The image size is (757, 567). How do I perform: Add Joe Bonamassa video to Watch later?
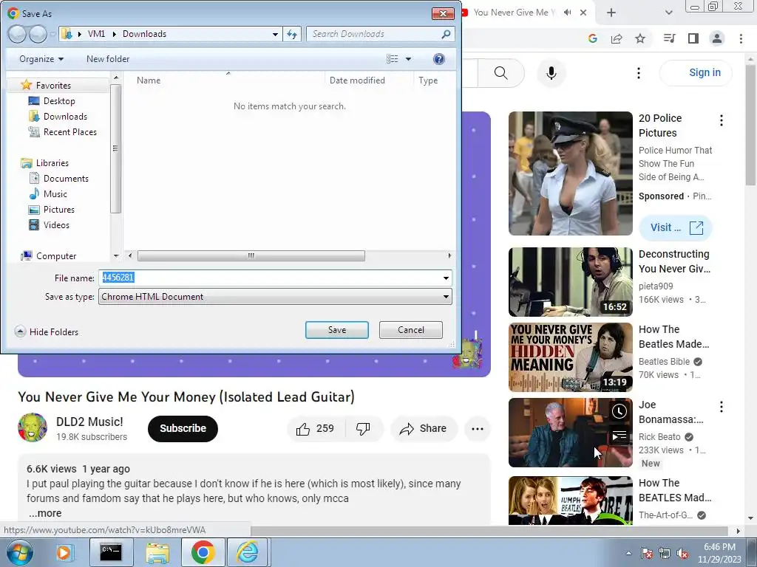click(619, 411)
